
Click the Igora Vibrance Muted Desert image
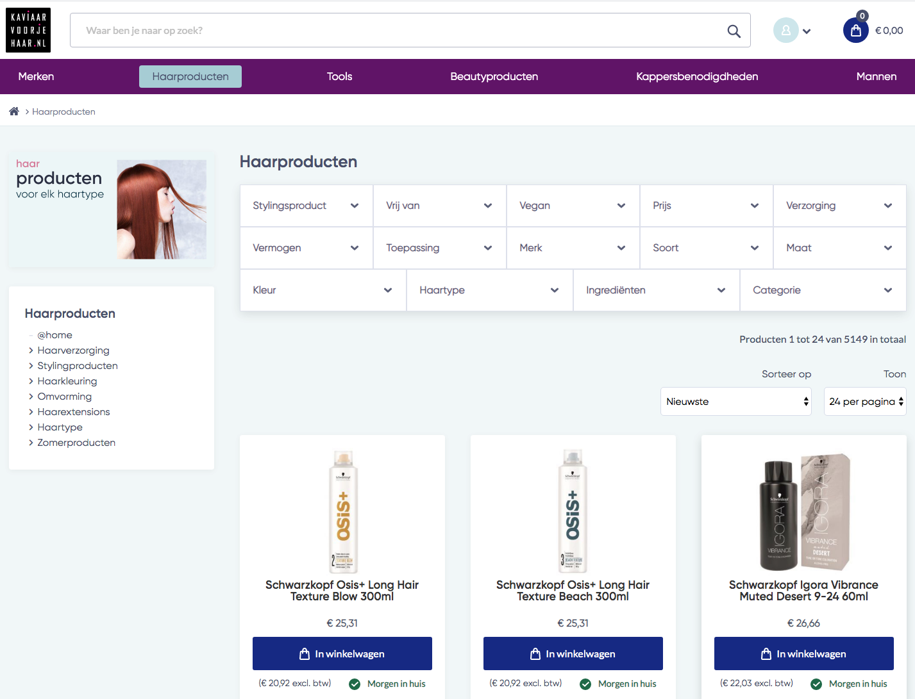click(804, 512)
